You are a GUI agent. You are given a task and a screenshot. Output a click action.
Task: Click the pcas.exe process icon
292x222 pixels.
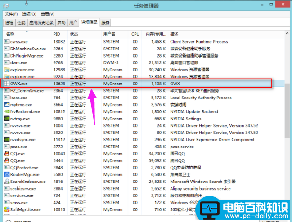(x=7, y=147)
